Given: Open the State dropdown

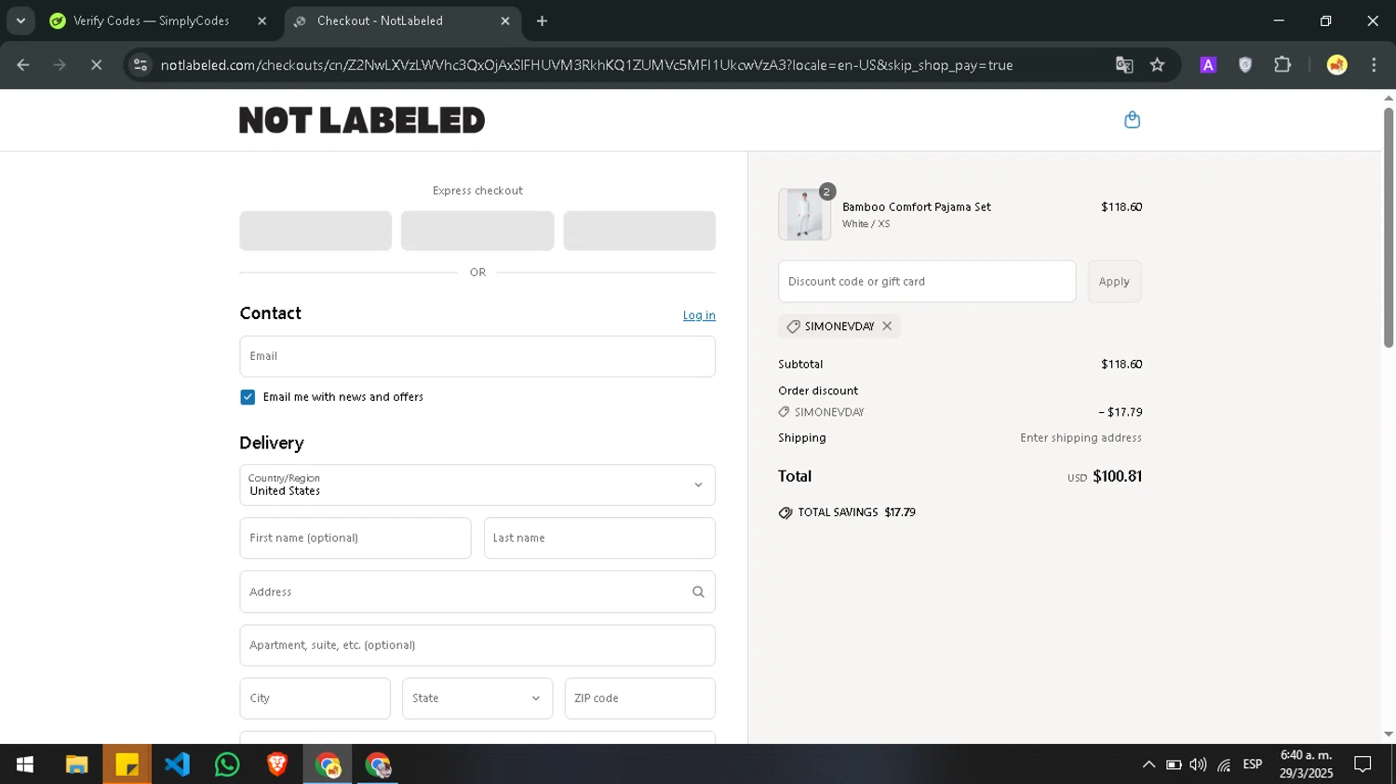Looking at the screenshot, I should [477, 698].
